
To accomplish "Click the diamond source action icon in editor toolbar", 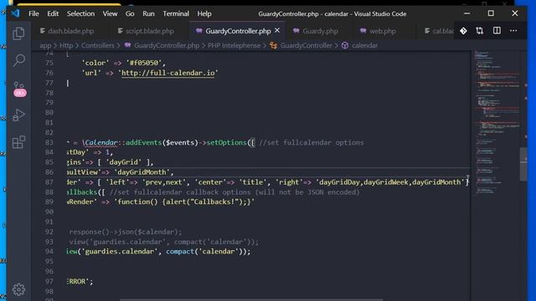I will click(x=463, y=31).
